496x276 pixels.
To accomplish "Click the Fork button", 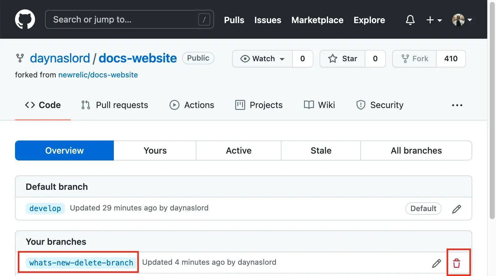I will [415, 59].
